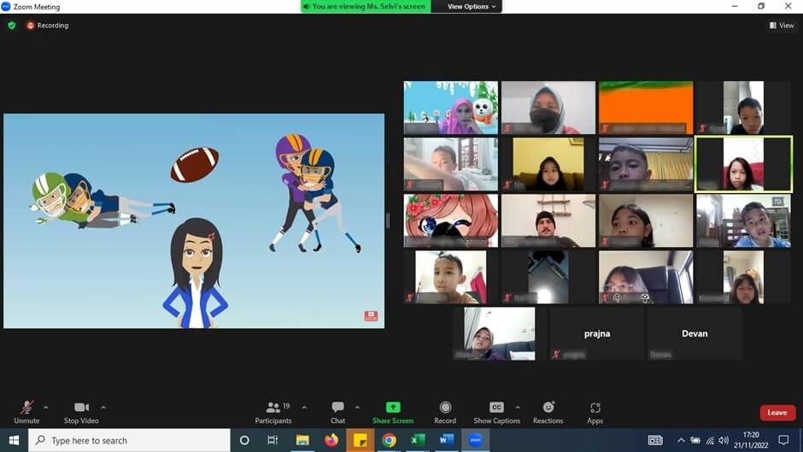This screenshot has height=452, width=803.
Task: Stop Video camera toggle
Action: pyautogui.click(x=82, y=411)
